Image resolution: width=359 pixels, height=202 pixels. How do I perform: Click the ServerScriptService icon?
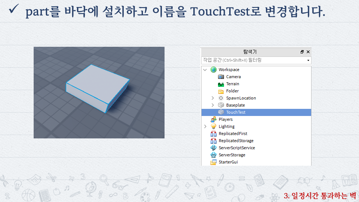214,148
